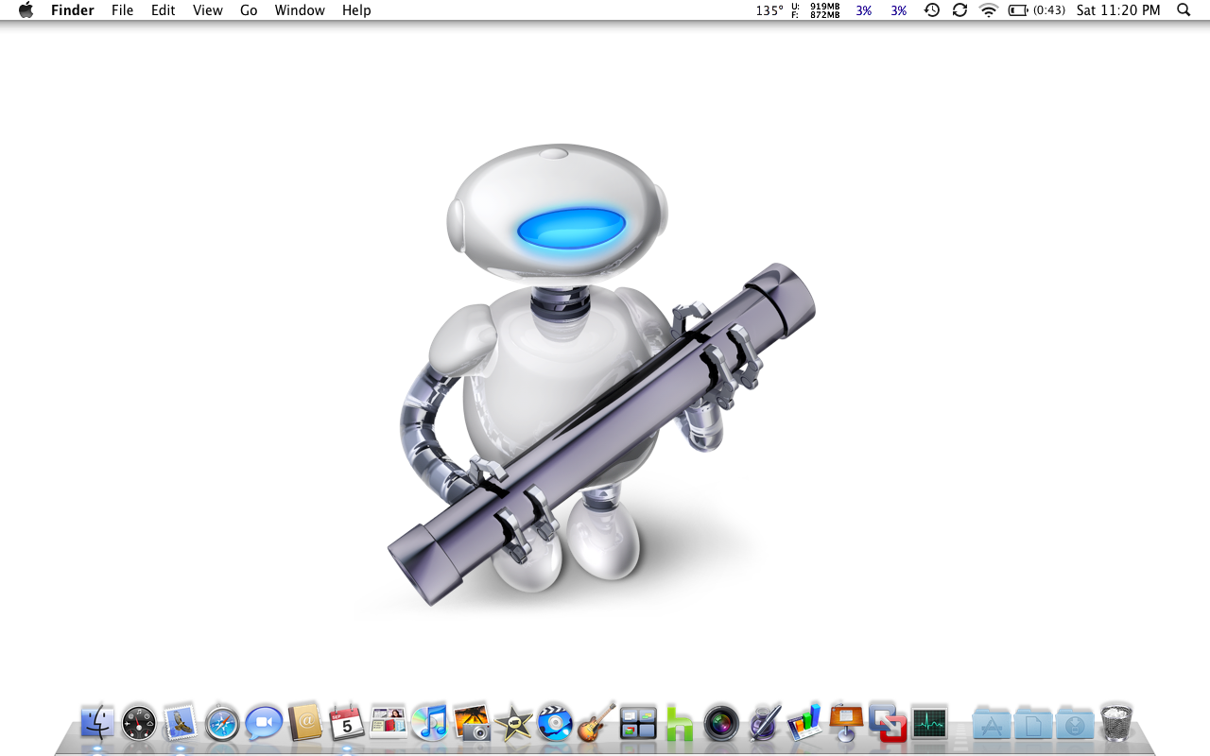Launch Numbers bar chart icon

tap(804, 722)
